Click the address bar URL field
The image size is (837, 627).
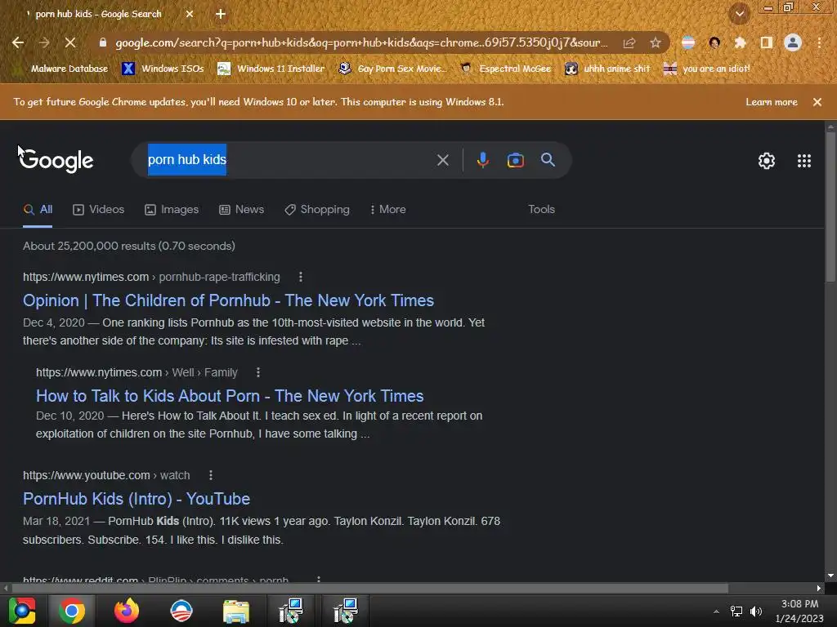pyautogui.click(x=361, y=42)
